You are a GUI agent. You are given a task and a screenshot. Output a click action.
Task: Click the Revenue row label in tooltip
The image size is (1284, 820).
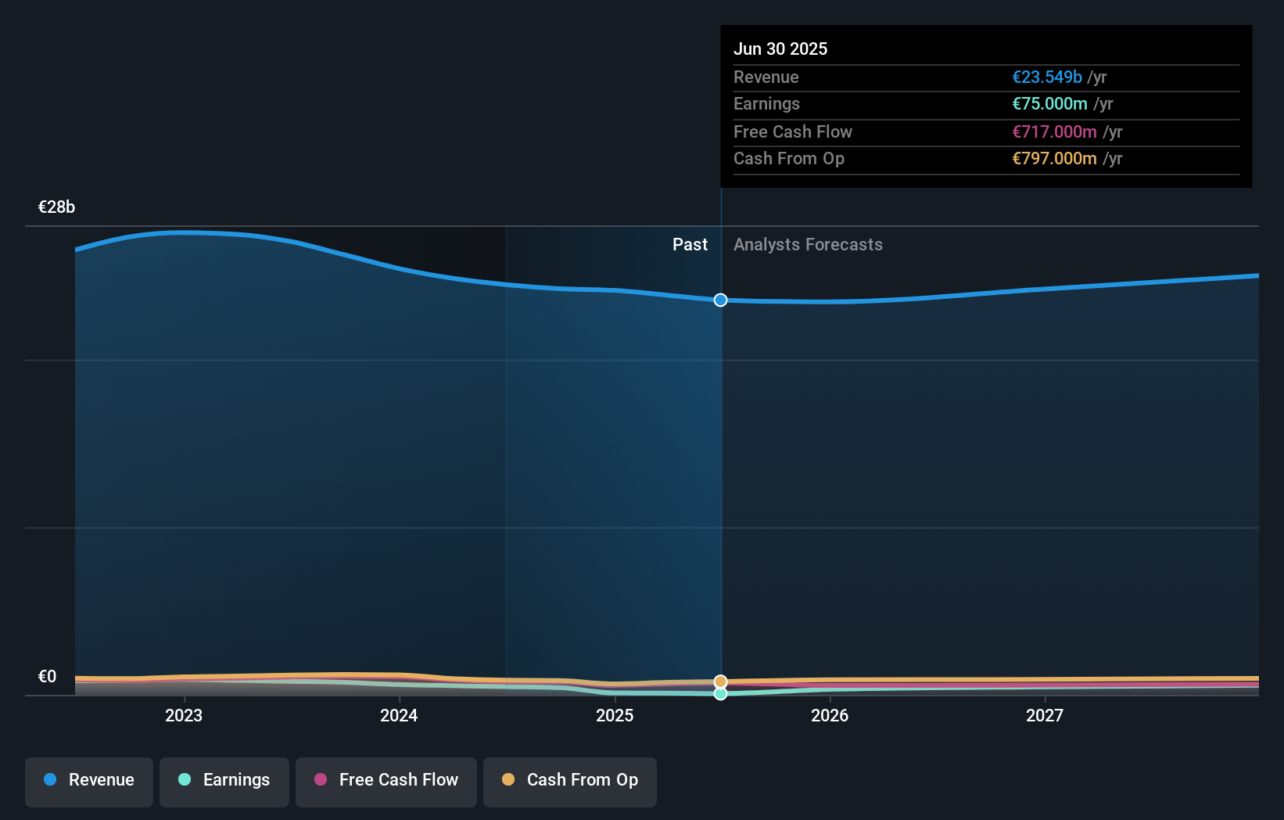pos(766,77)
